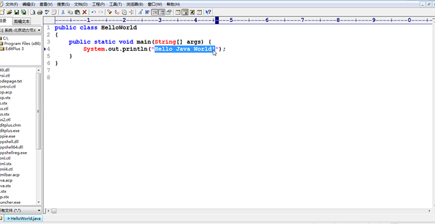Select the file ending in ppshellreg.exe

(13, 153)
